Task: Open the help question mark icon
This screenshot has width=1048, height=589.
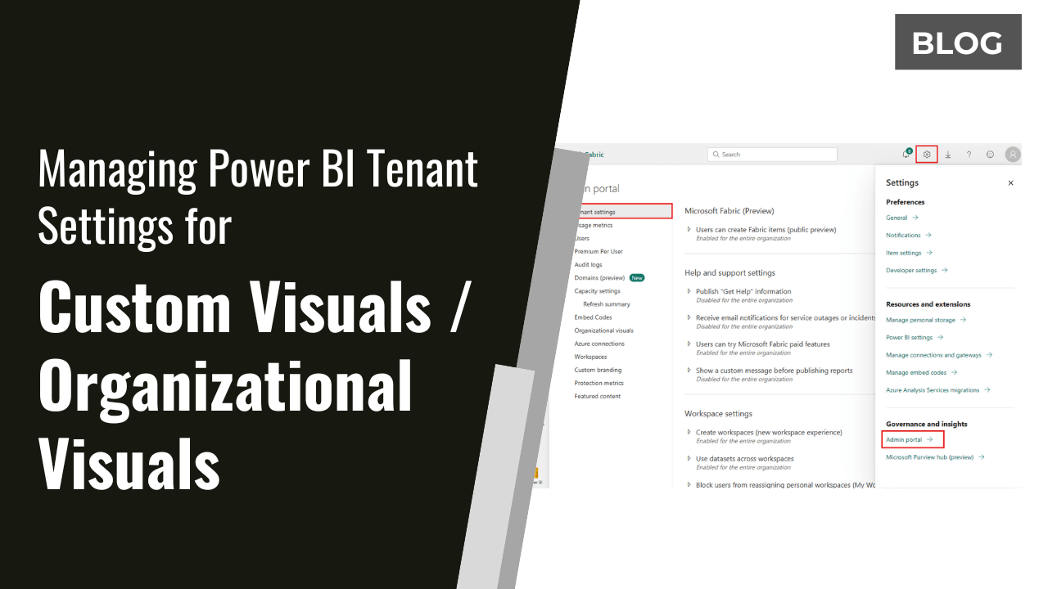Action: (969, 155)
